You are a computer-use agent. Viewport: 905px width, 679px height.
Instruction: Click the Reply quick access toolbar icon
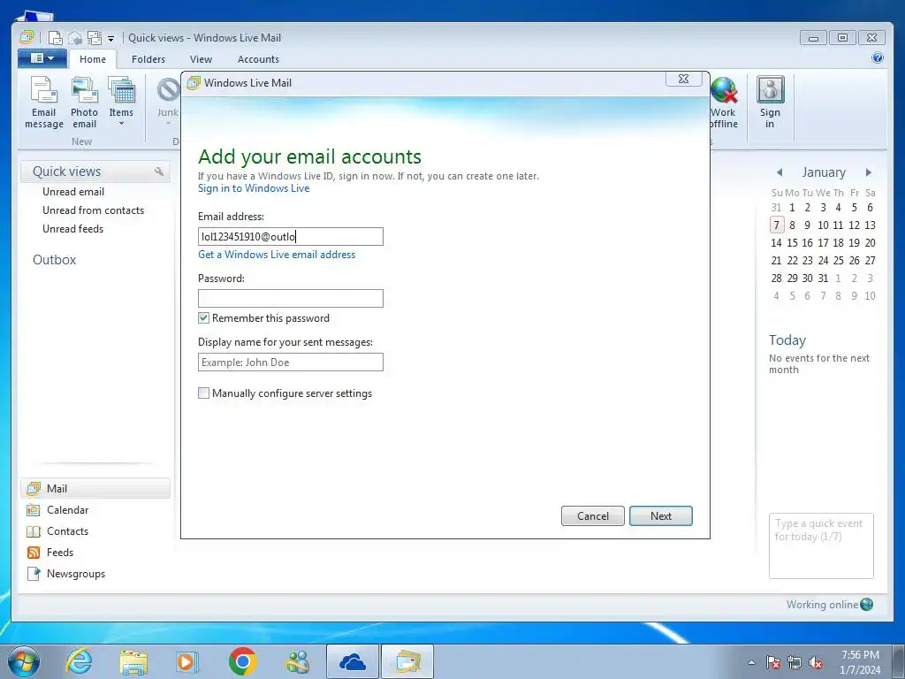(75, 38)
